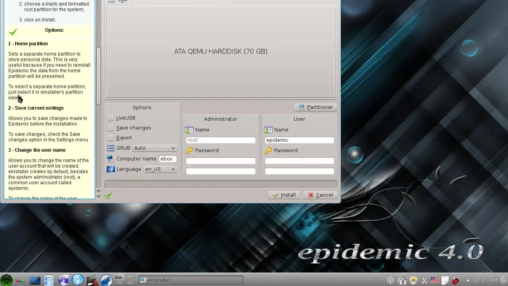Screen dimensions: 508x286
Task: Click the info 'i' tray icon
Action: pyautogui.click(x=390, y=280)
